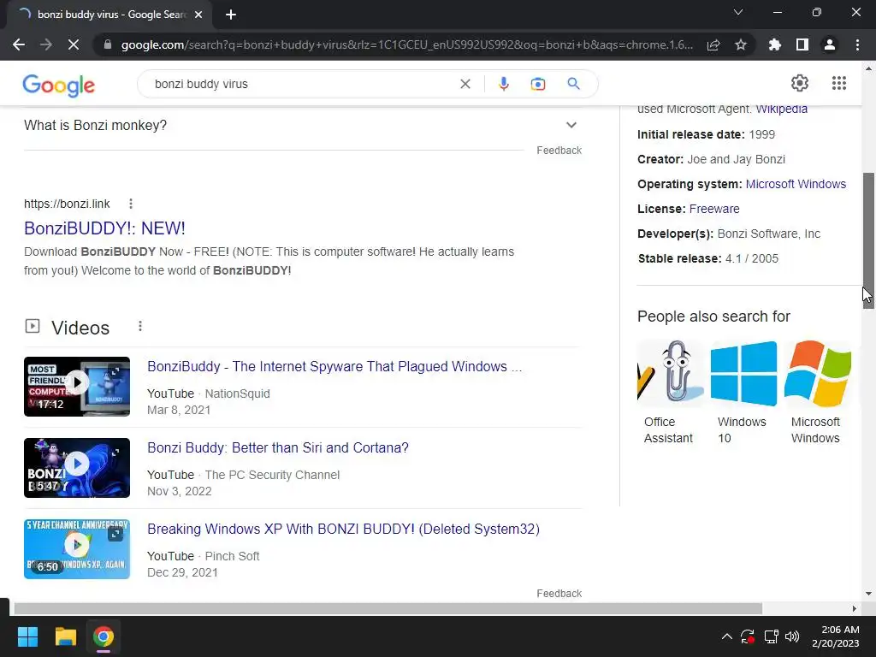Open File Explorer from taskbar
This screenshot has height=657, width=876.
pos(65,636)
